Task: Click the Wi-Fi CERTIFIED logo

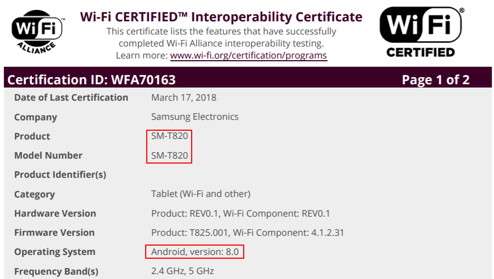Action: [422, 32]
